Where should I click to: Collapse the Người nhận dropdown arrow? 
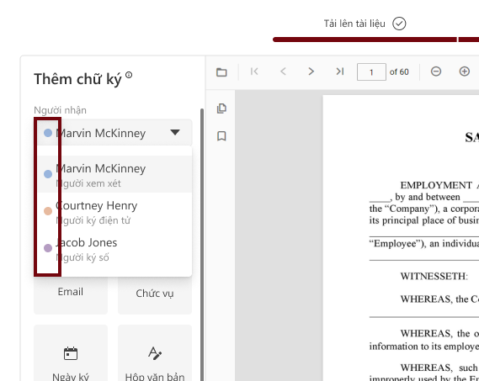175,133
